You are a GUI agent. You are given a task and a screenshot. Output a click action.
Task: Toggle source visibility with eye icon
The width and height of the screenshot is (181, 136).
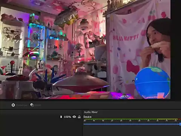pos(74,117)
